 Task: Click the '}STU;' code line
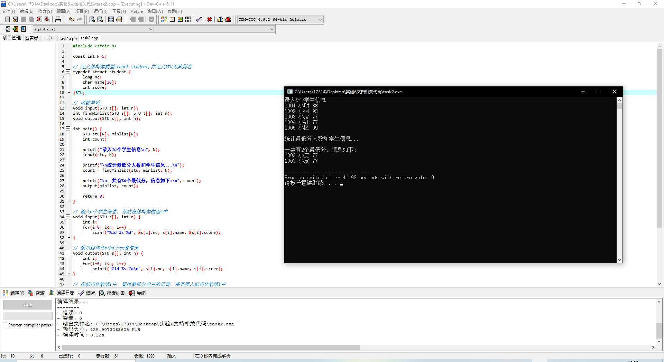pos(79,93)
